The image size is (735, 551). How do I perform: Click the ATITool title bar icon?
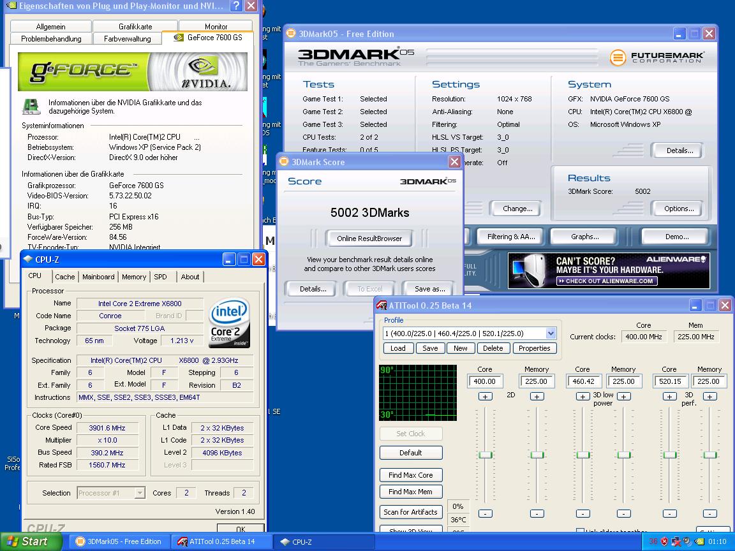382,305
